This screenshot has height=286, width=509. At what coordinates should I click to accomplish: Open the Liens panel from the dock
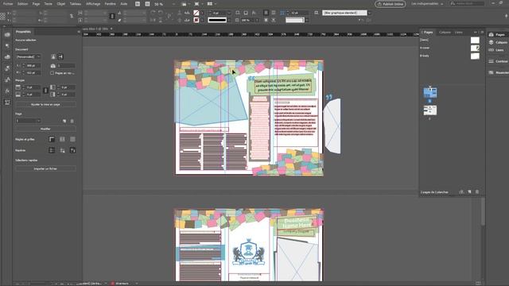(496, 50)
